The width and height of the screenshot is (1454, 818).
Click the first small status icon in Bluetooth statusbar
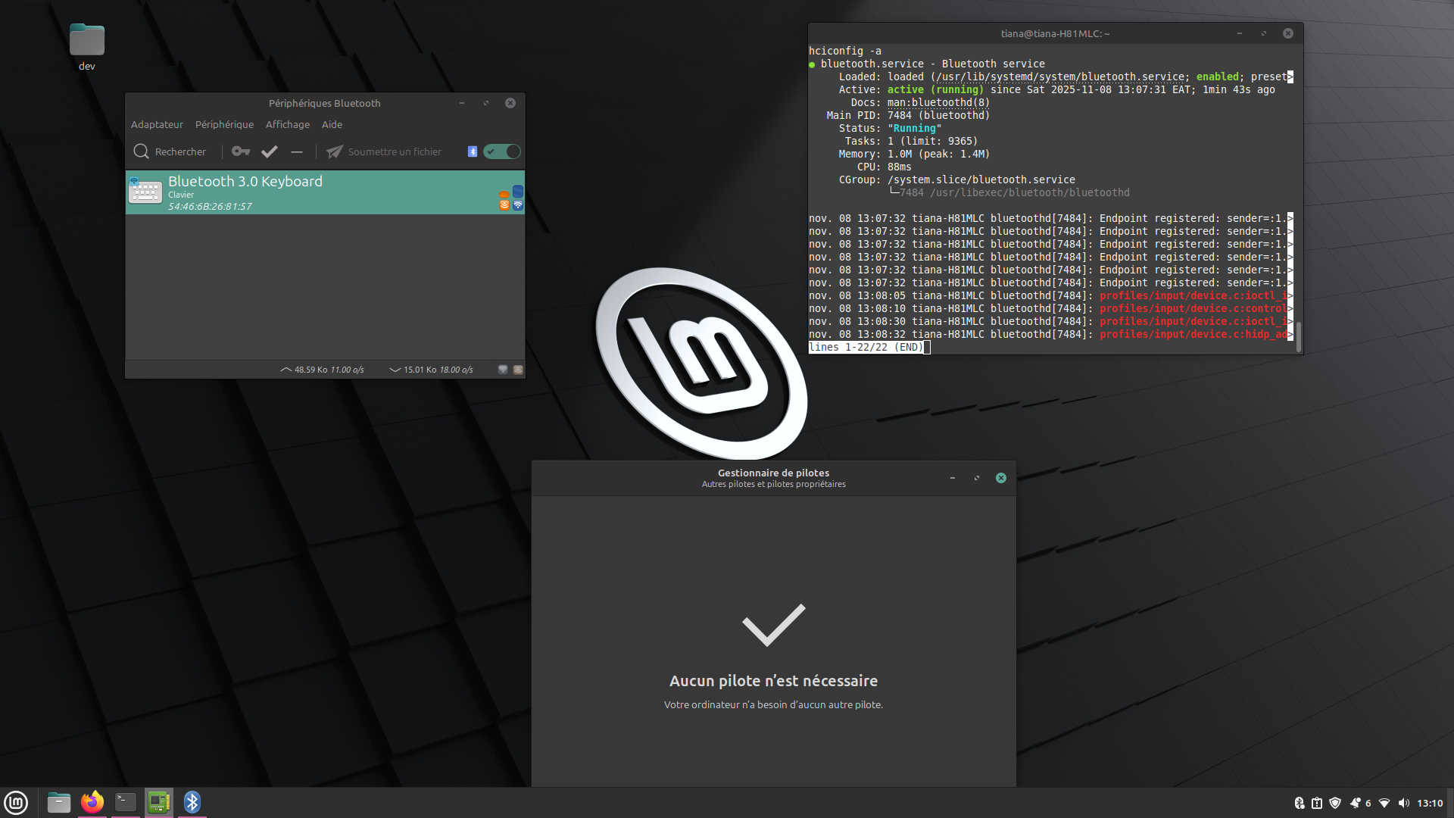503,370
